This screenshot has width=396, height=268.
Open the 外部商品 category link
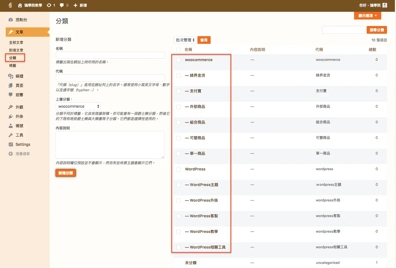[197, 107]
